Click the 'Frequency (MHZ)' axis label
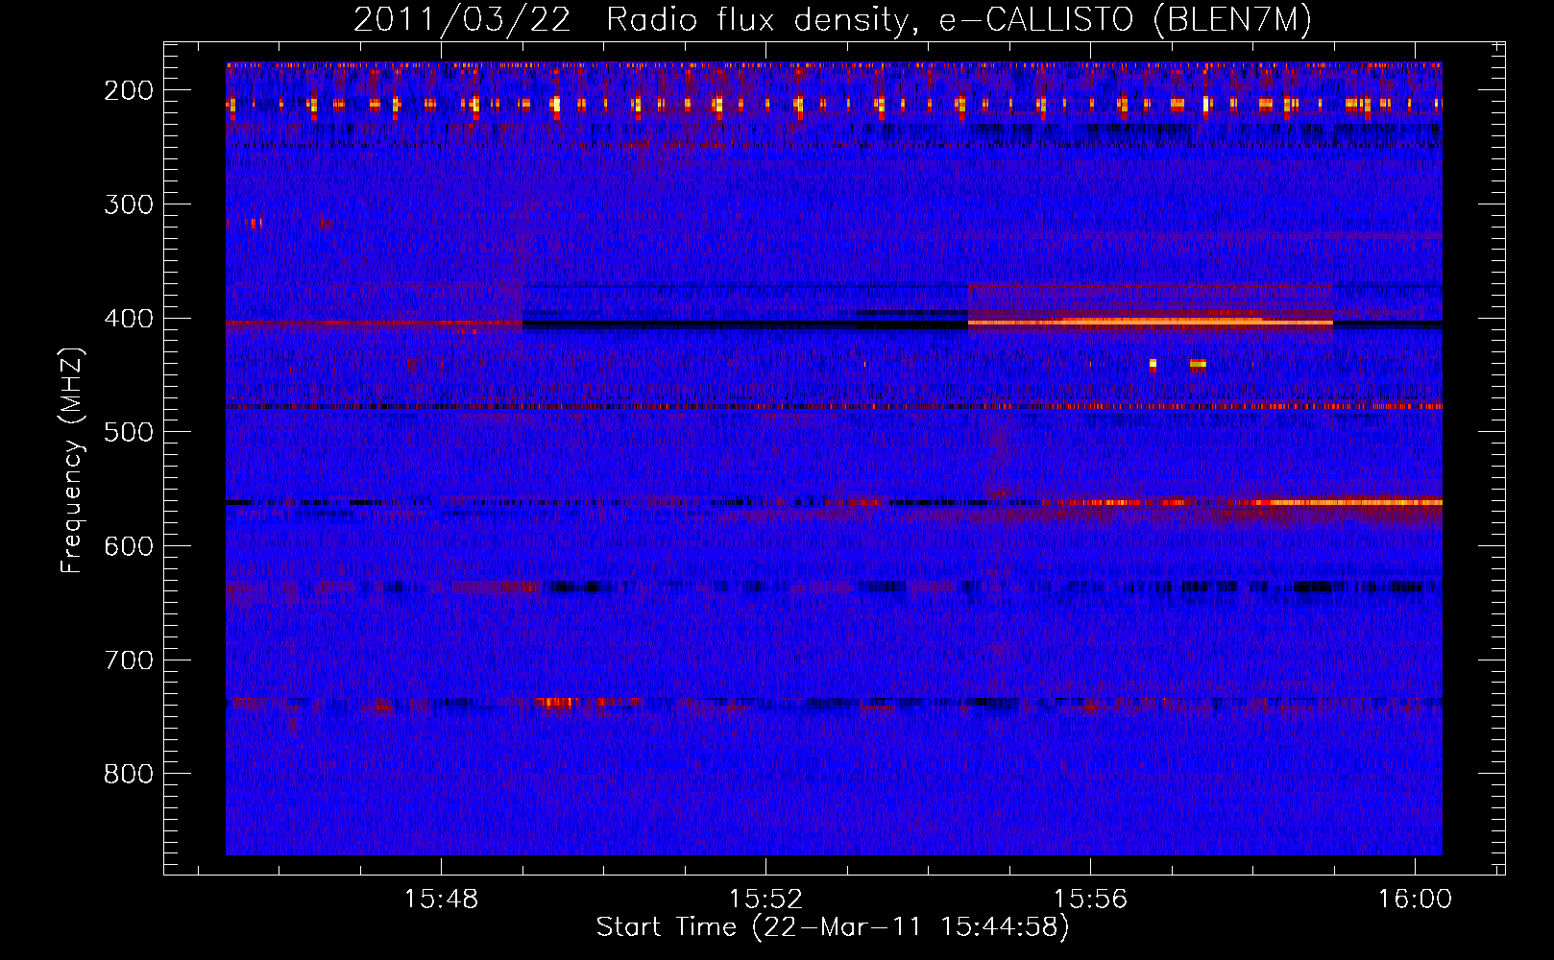The height and width of the screenshot is (960, 1554). [72, 460]
